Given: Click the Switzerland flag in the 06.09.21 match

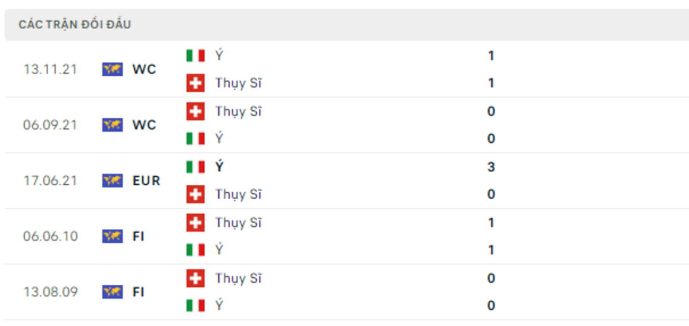Looking at the screenshot, I should tap(195, 111).
